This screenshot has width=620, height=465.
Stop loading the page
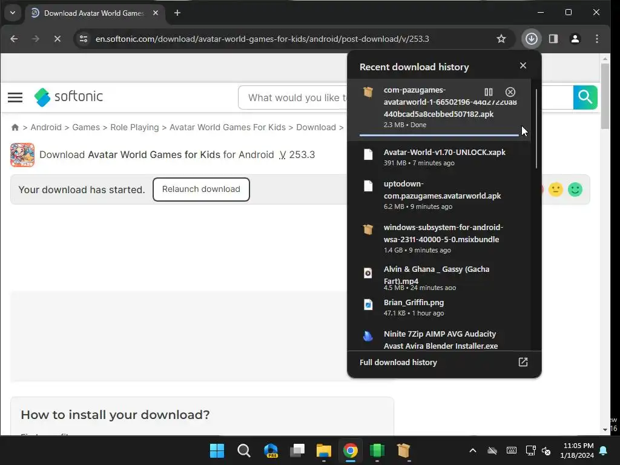[x=58, y=39]
